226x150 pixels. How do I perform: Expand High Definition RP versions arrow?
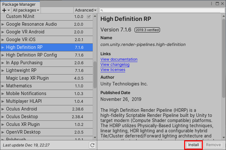pyautogui.click(x=3, y=48)
